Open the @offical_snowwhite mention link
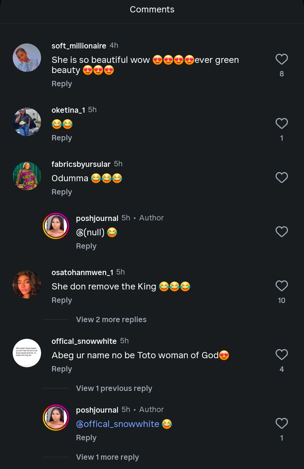The height and width of the screenshot is (469, 304). [x=118, y=424]
